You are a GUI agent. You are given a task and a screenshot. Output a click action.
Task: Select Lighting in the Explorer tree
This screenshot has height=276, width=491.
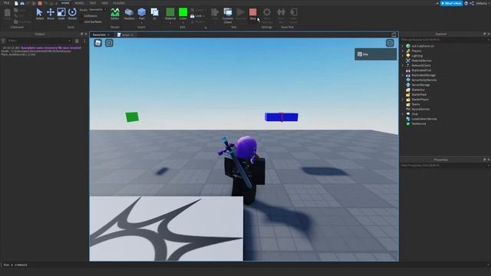(417, 56)
